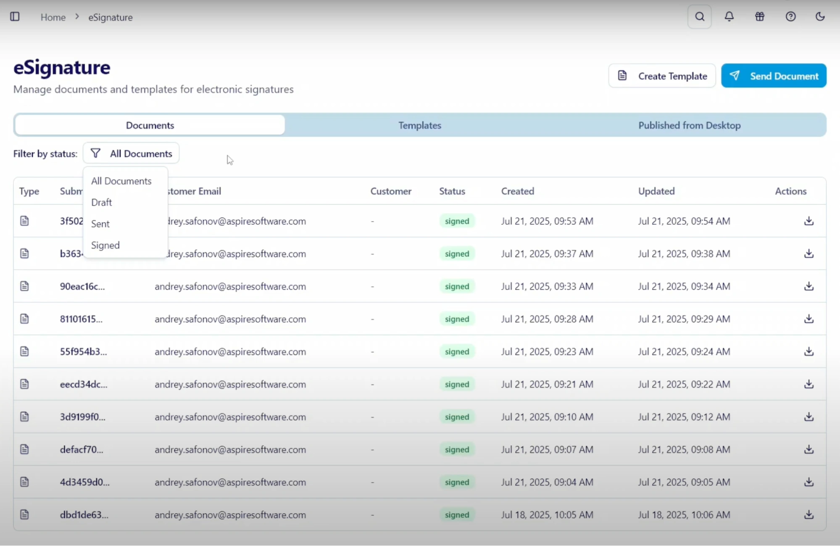The width and height of the screenshot is (840, 546).
Task: Choose Draft from filter list
Action: tap(102, 202)
